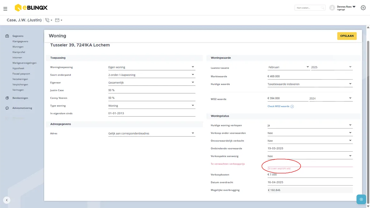Expand the Adres dropdown
Viewport: 370px width, 208px height.
[151, 133]
